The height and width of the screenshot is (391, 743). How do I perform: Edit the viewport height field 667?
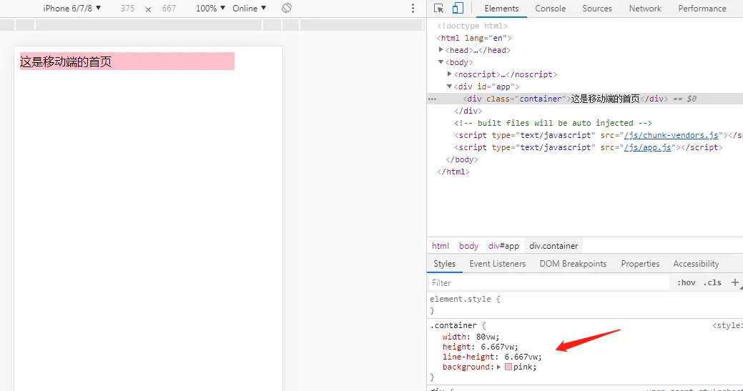[169, 8]
